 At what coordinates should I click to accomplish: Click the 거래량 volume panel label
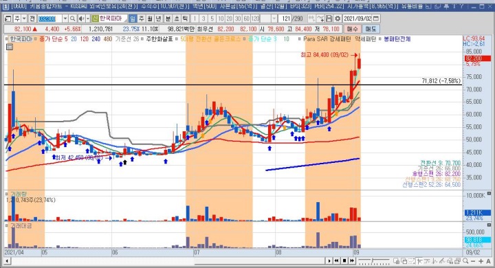19,194
